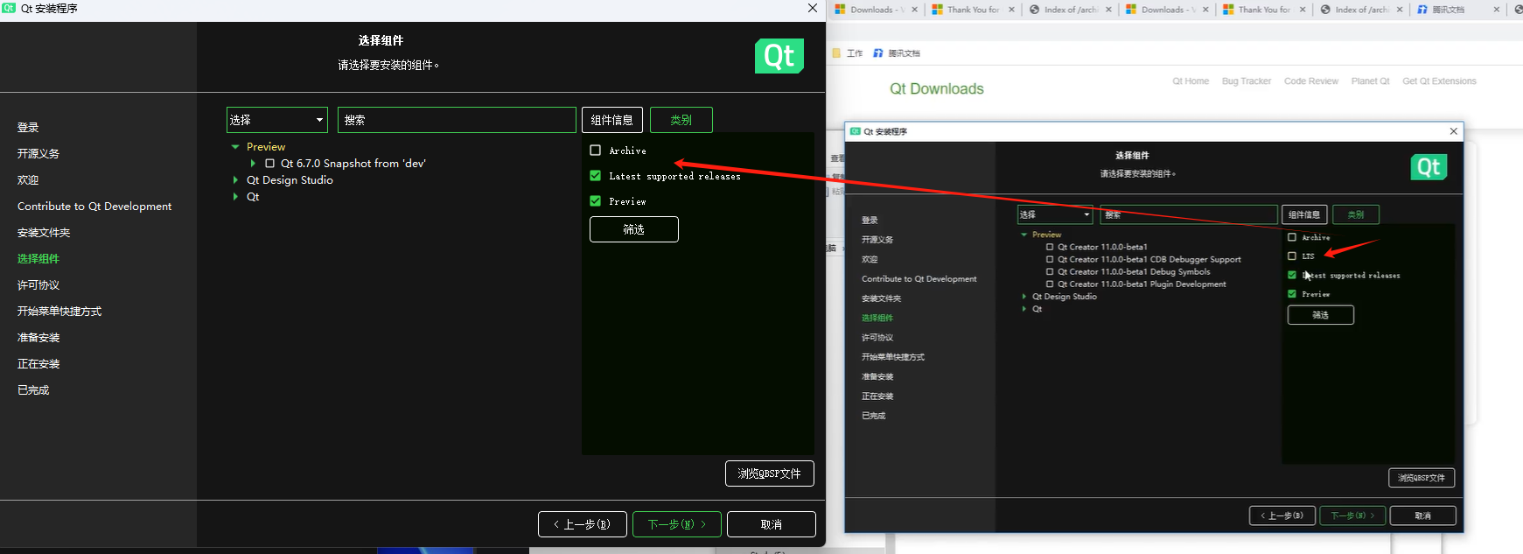Close the first Downloads browser tab
Image resolution: width=1523 pixels, height=554 pixels.
[915, 10]
